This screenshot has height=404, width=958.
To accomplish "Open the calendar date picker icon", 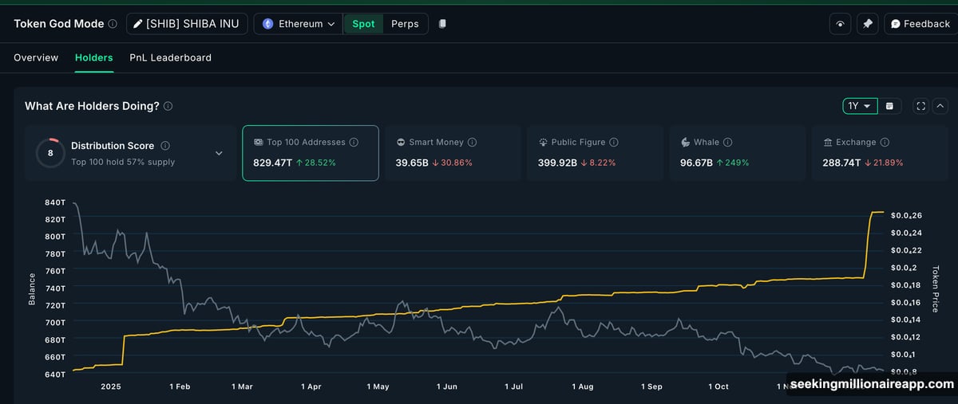I will click(889, 106).
